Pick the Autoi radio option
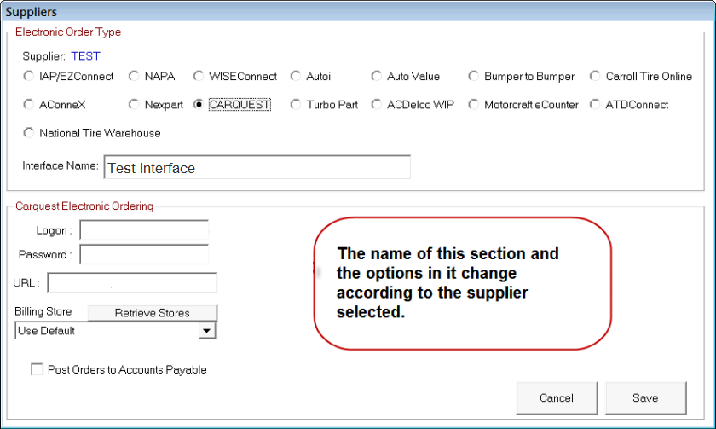716x429 pixels. point(296,77)
